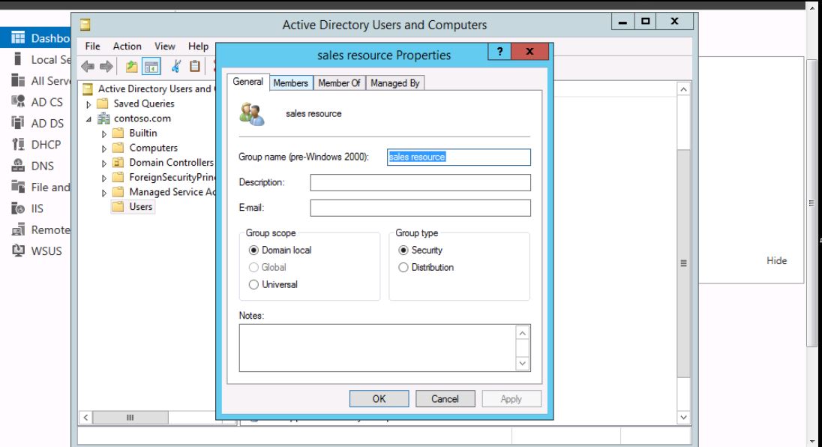Select DHCP role in Server Manager sidebar
The width and height of the screenshot is (822, 447).
[x=36, y=145]
